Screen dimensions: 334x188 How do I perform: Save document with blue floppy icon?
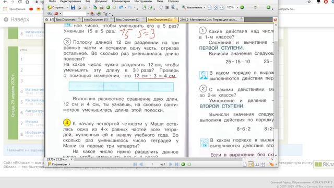click(x=73, y=7)
